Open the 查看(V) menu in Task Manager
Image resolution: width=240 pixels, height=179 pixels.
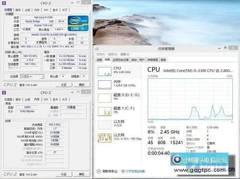(x=125, y=54)
